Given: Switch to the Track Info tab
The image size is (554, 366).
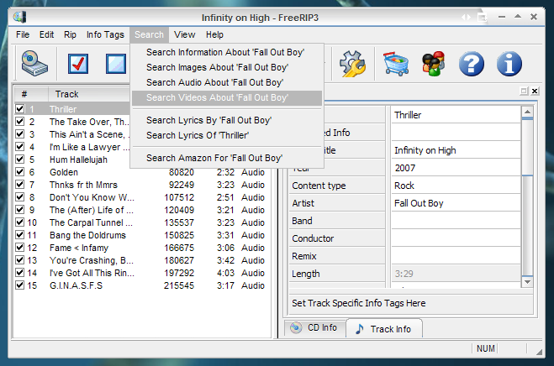Looking at the screenshot, I should (384, 329).
